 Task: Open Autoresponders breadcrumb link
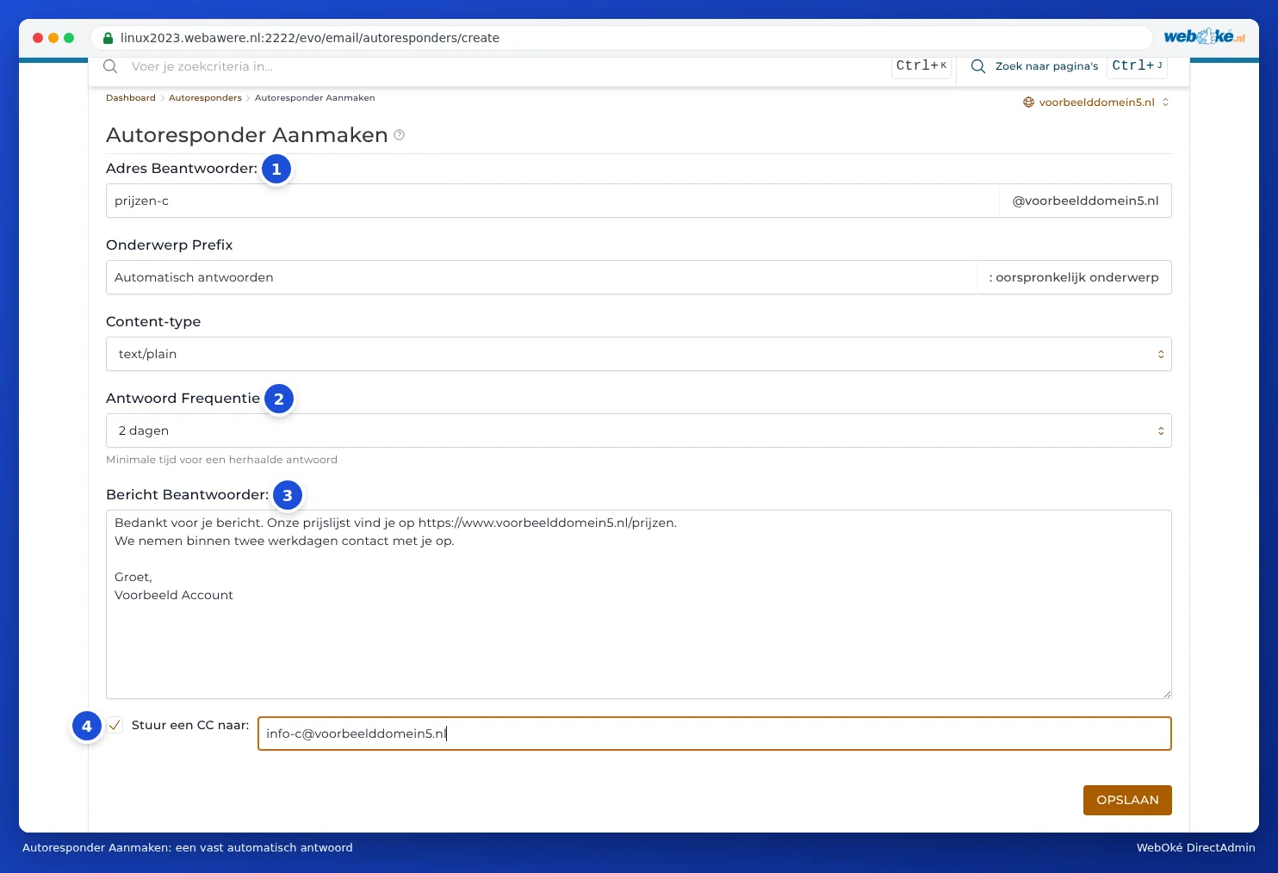coord(205,98)
